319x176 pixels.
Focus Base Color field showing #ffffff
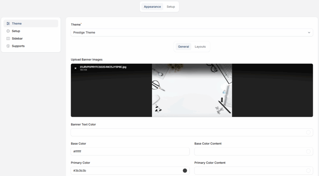click(x=130, y=151)
